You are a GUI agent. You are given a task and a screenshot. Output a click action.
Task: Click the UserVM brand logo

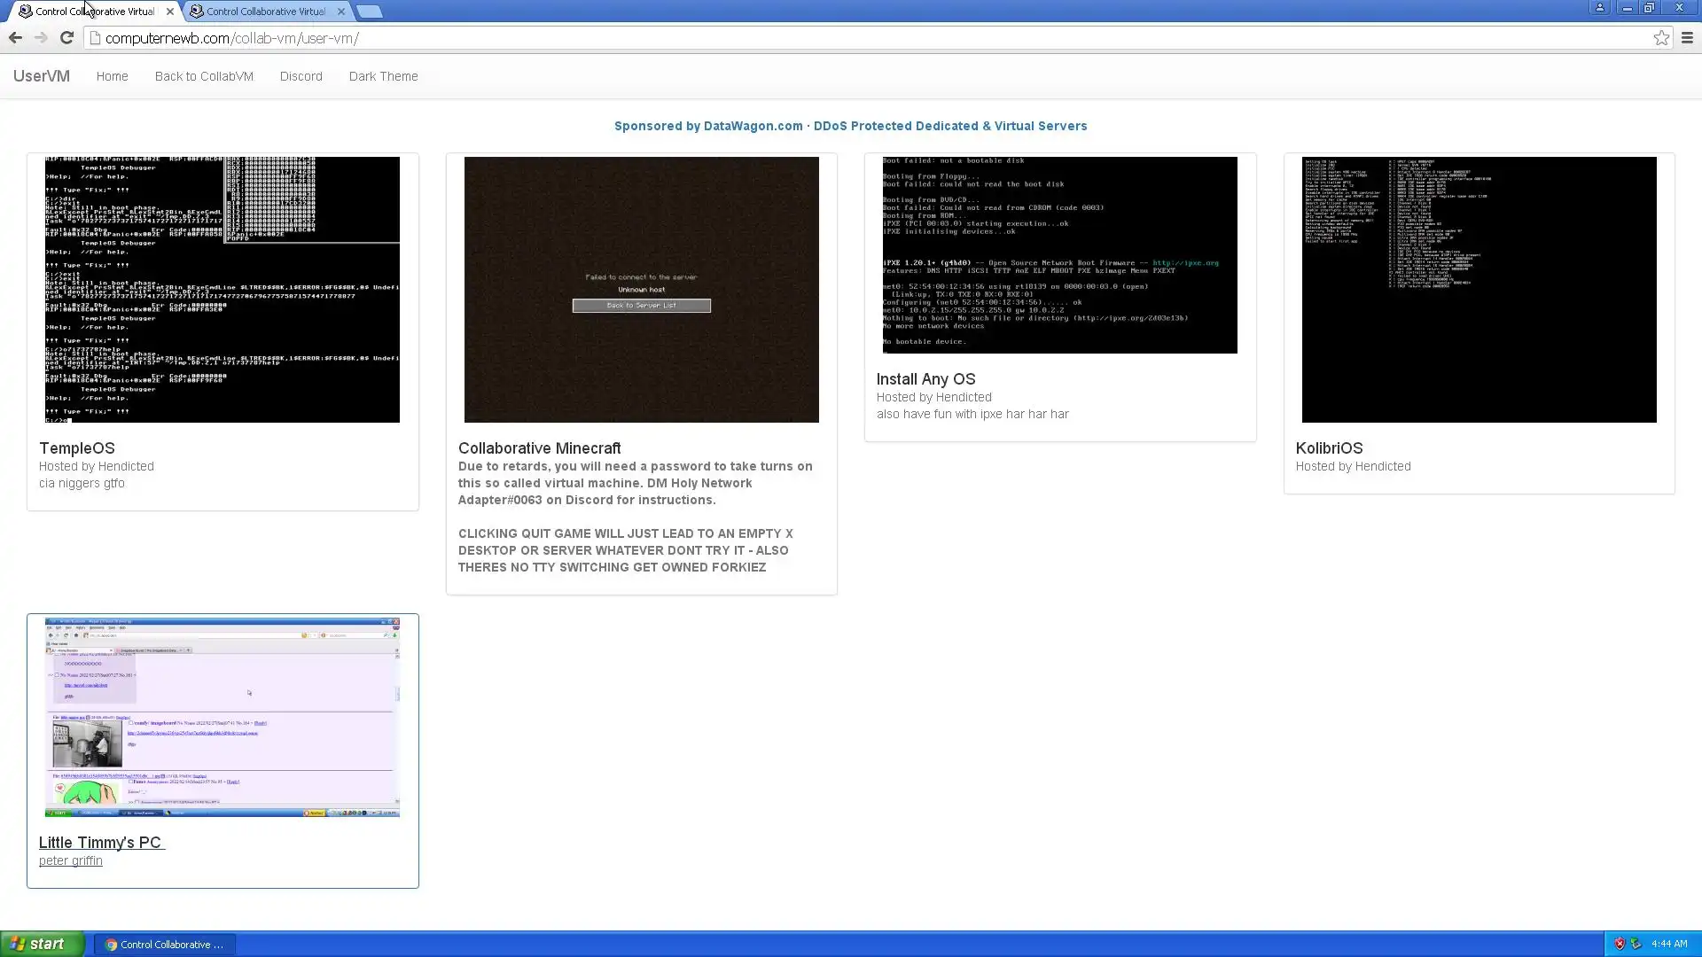pyautogui.click(x=41, y=76)
